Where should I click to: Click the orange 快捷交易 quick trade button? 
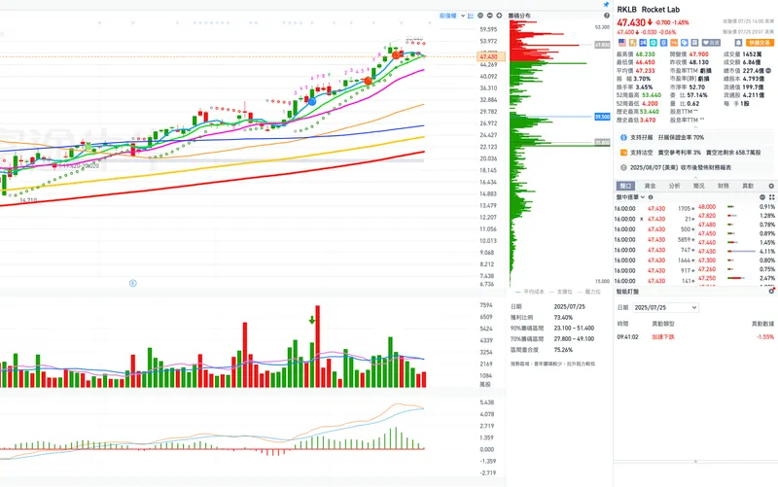(760, 43)
